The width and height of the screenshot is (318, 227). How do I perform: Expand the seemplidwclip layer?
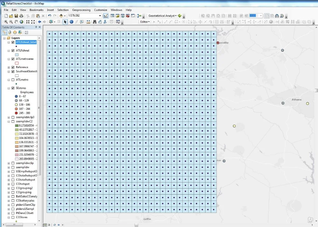[9, 163]
